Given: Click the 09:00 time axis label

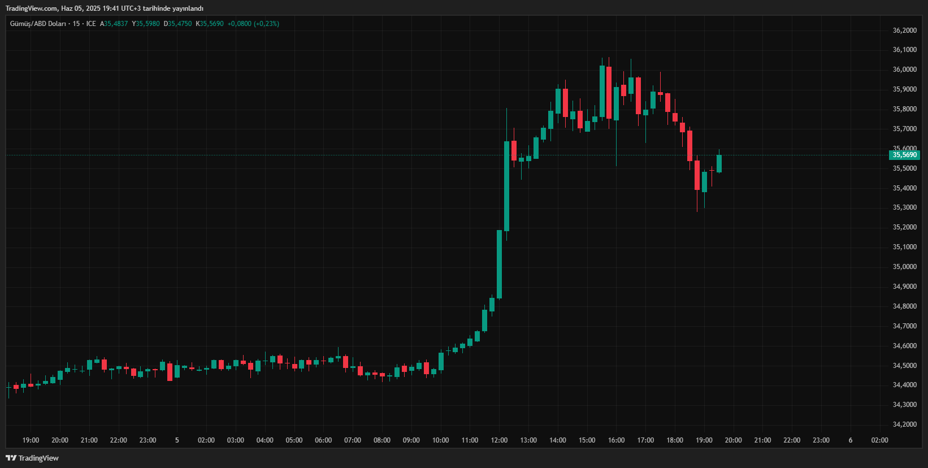Looking at the screenshot, I should point(411,440).
